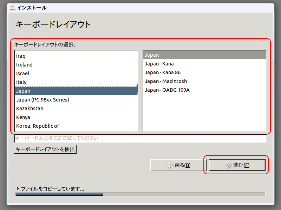
Task: Choose the Japan - Macintosh variant
Action: tap(205, 81)
